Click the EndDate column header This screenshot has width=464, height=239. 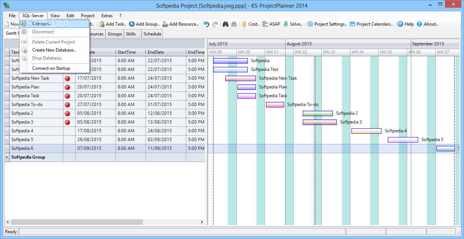[166, 52]
